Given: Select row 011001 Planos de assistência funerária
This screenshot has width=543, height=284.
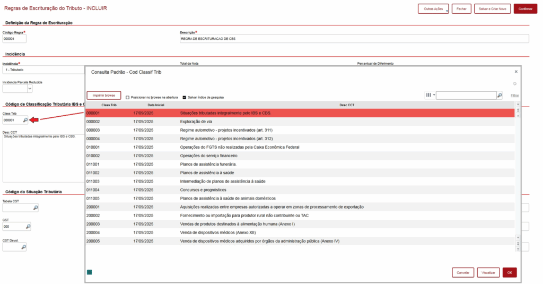Looking at the screenshot, I should point(300,165).
